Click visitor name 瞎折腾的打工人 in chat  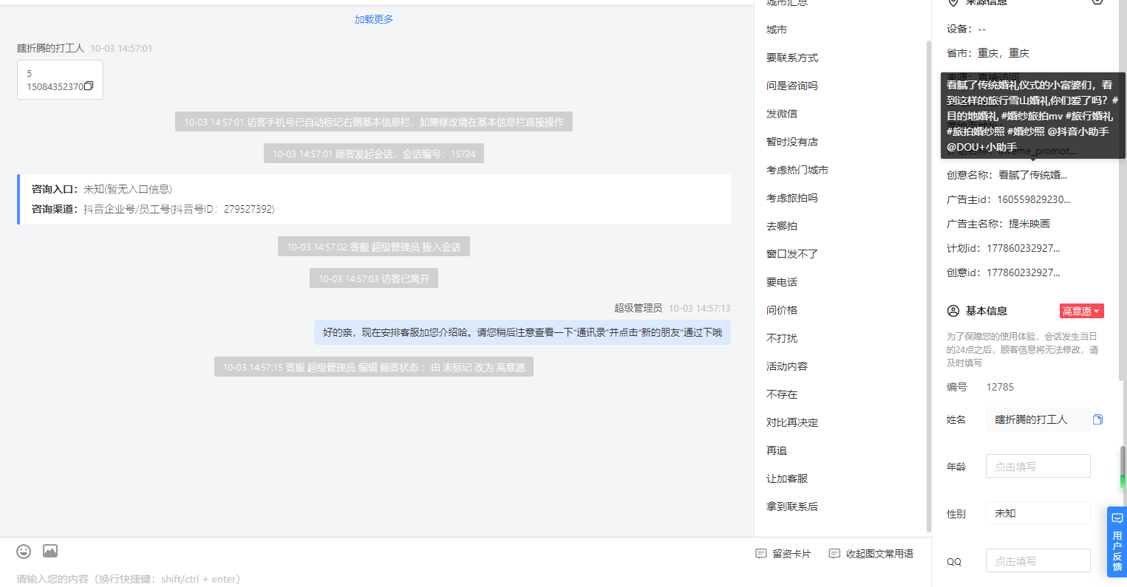click(51, 48)
